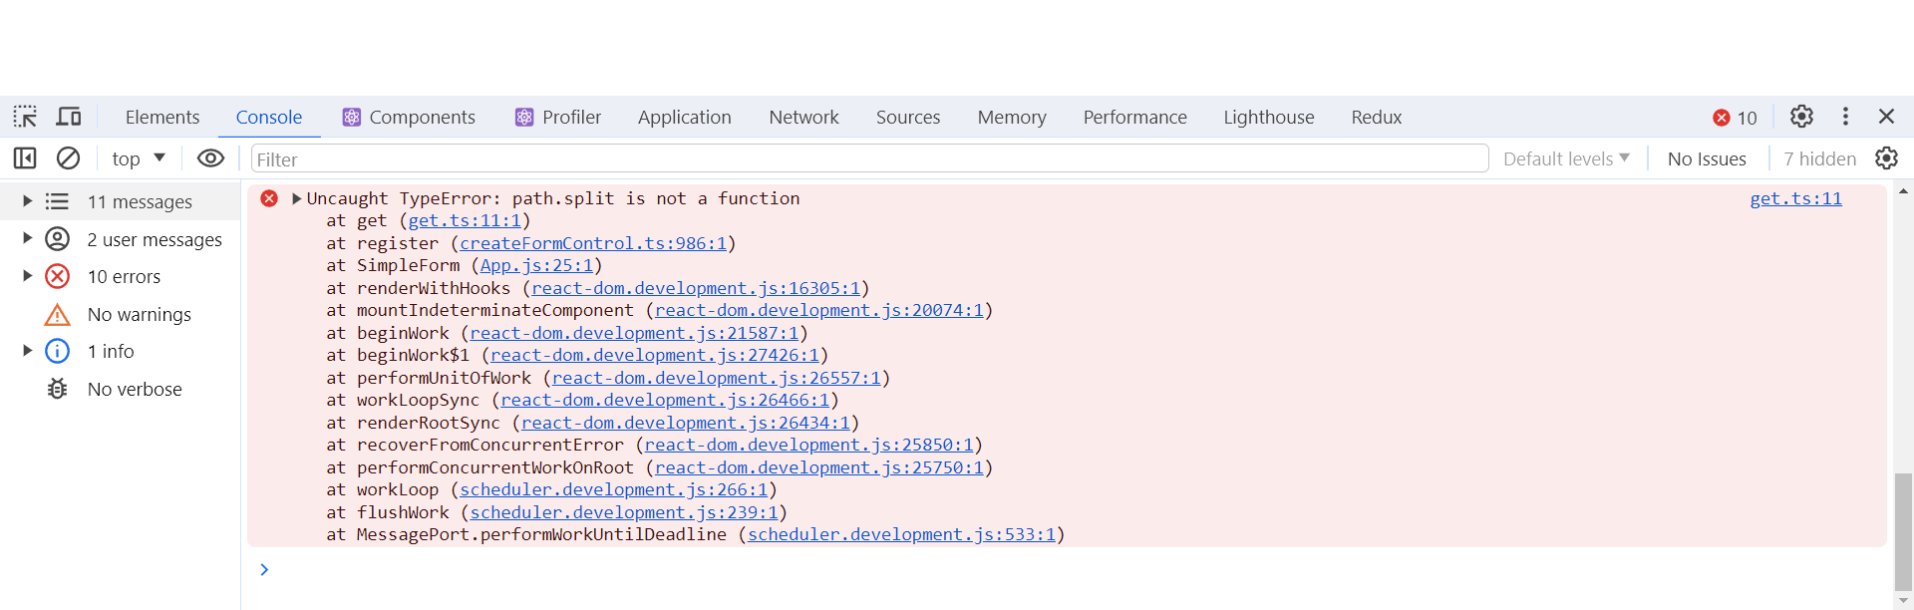Open react-dom.development.js:25750:1 link
1914x610 pixels.
coord(819,467)
